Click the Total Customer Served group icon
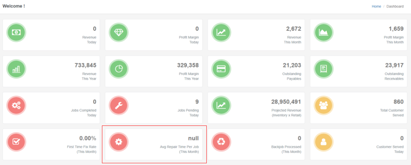The image size is (411, 165). click(324, 105)
